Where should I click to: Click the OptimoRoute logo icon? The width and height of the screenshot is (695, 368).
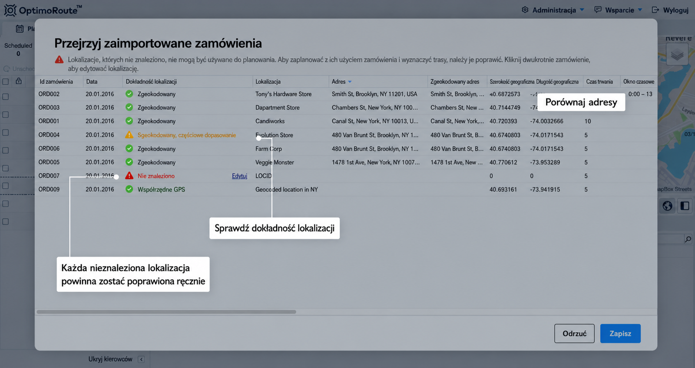point(10,10)
